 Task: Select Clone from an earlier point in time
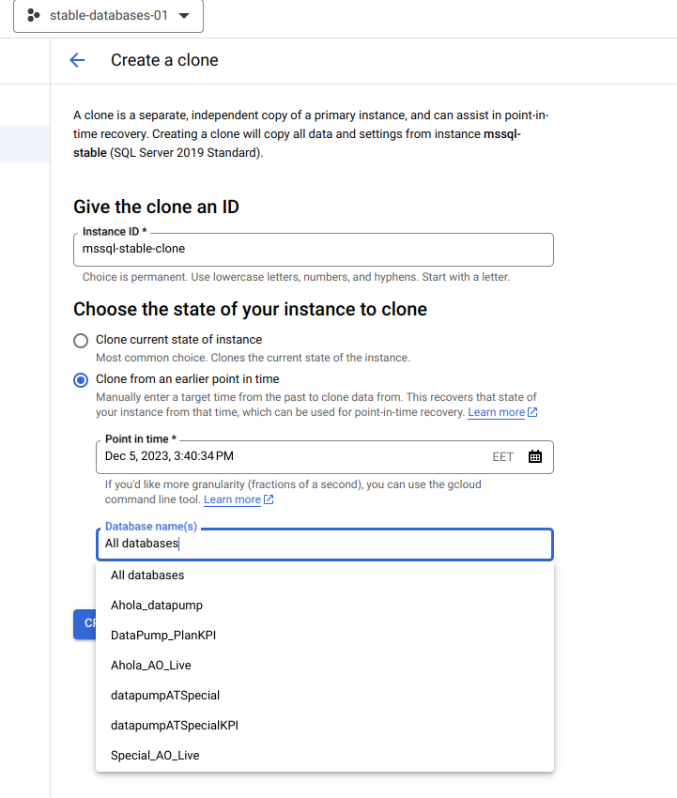tap(81, 380)
